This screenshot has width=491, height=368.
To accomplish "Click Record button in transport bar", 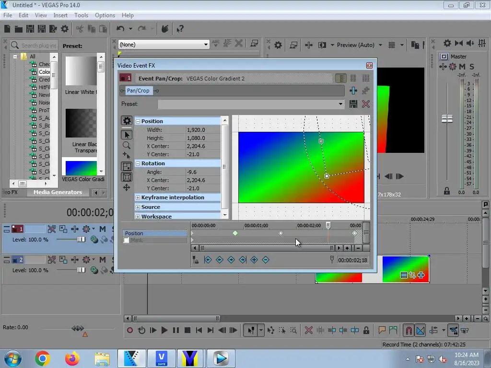I will (x=129, y=330).
